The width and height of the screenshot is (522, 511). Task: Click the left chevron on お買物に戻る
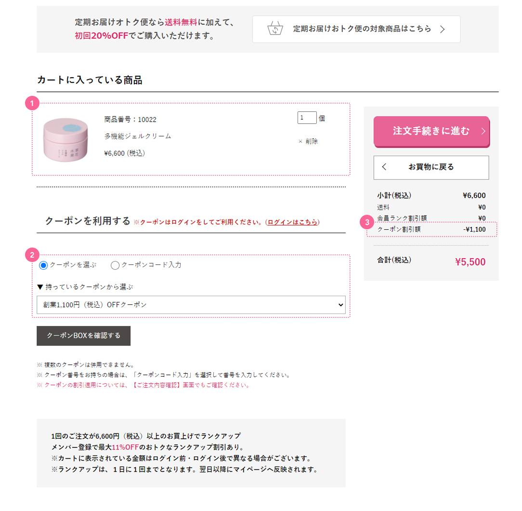pos(384,167)
